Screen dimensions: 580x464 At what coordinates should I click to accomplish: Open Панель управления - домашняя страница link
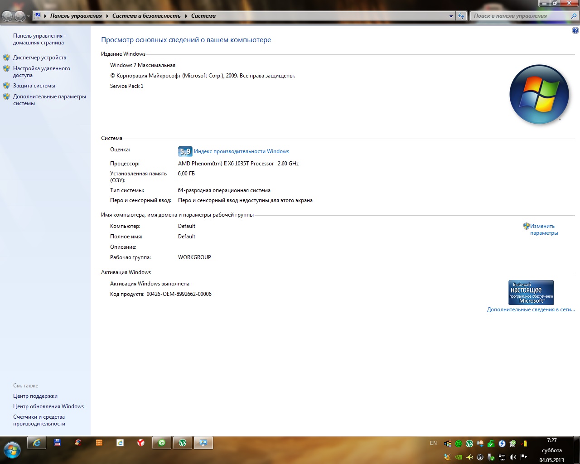coord(39,39)
